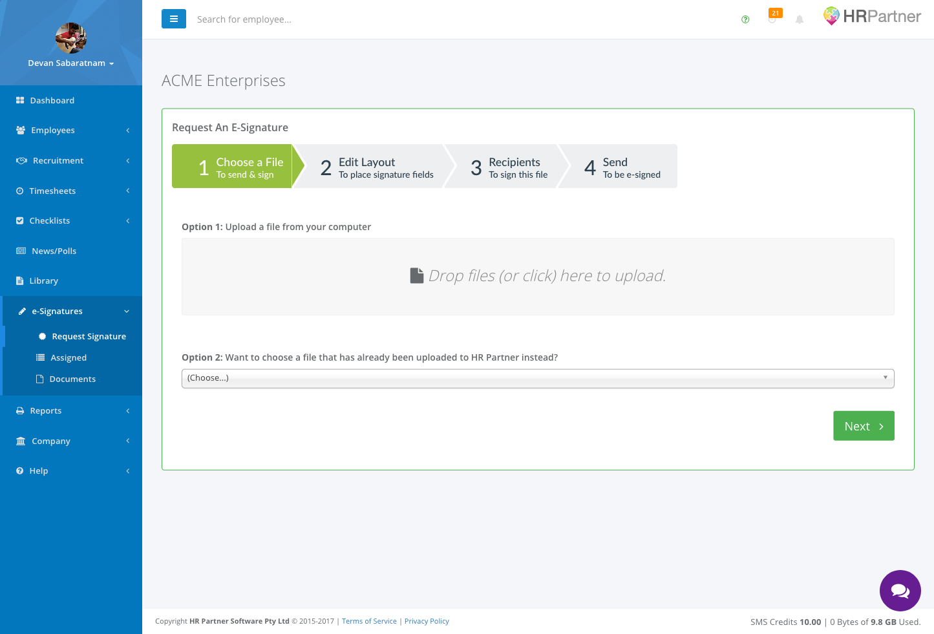Click the Help question icon in sidebar

tap(19, 470)
